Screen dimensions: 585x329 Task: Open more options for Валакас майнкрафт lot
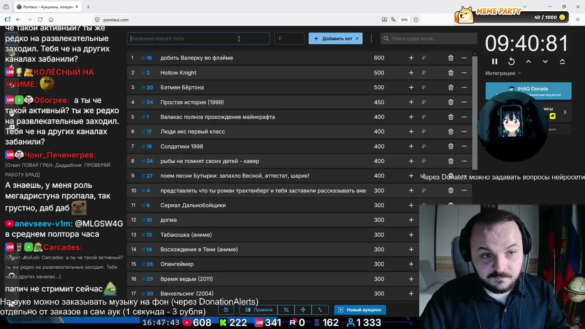(464, 117)
